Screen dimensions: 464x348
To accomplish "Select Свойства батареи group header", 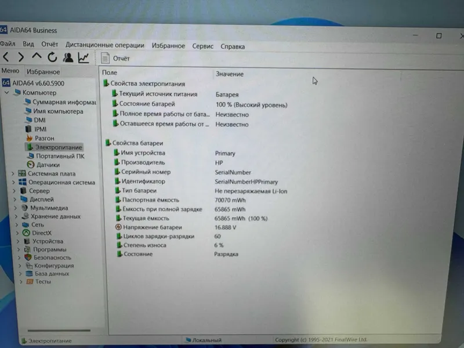I will tap(134, 143).
